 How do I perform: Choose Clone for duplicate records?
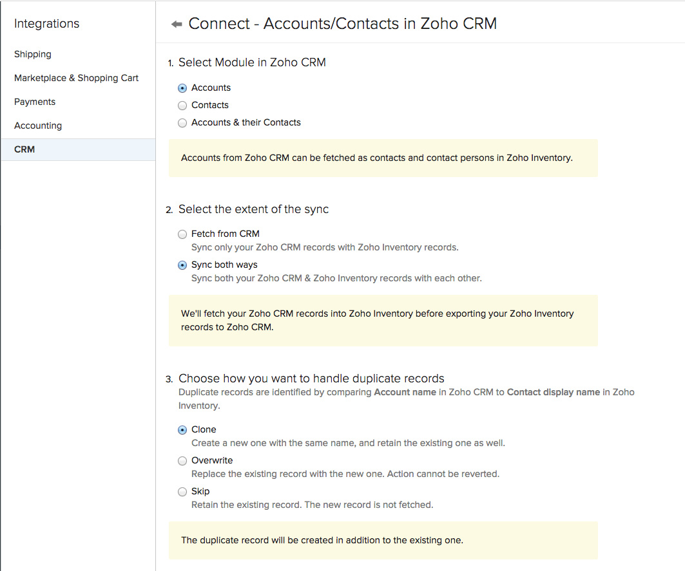182,429
